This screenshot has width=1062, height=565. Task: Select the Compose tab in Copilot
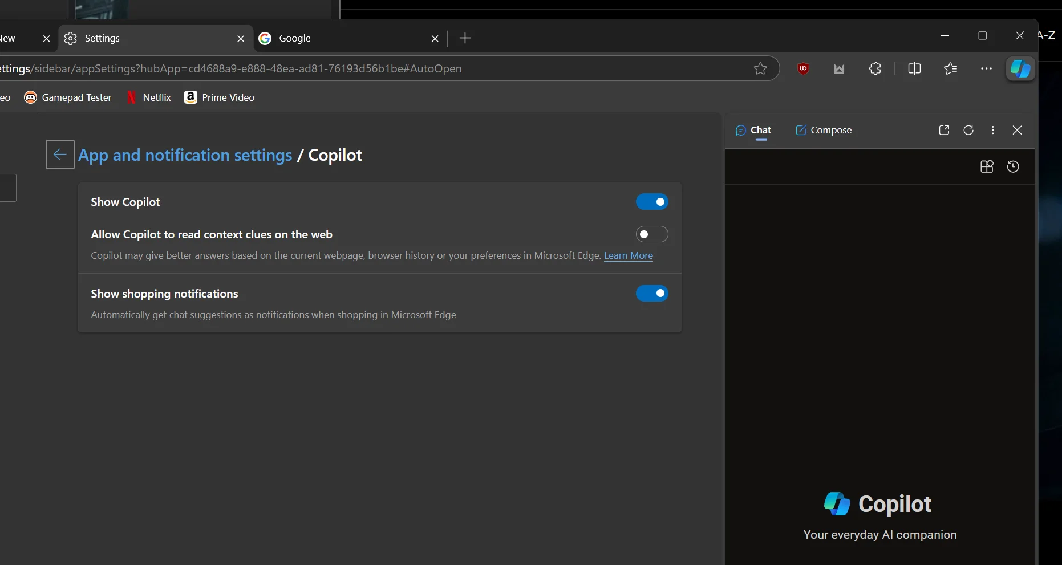tap(824, 131)
